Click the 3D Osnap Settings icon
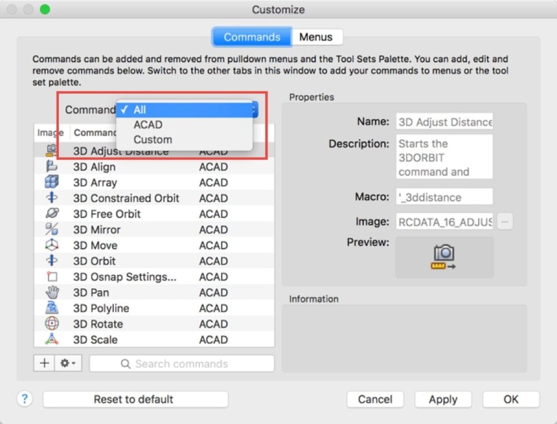The image size is (557, 424). pyautogui.click(x=51, y=277)
